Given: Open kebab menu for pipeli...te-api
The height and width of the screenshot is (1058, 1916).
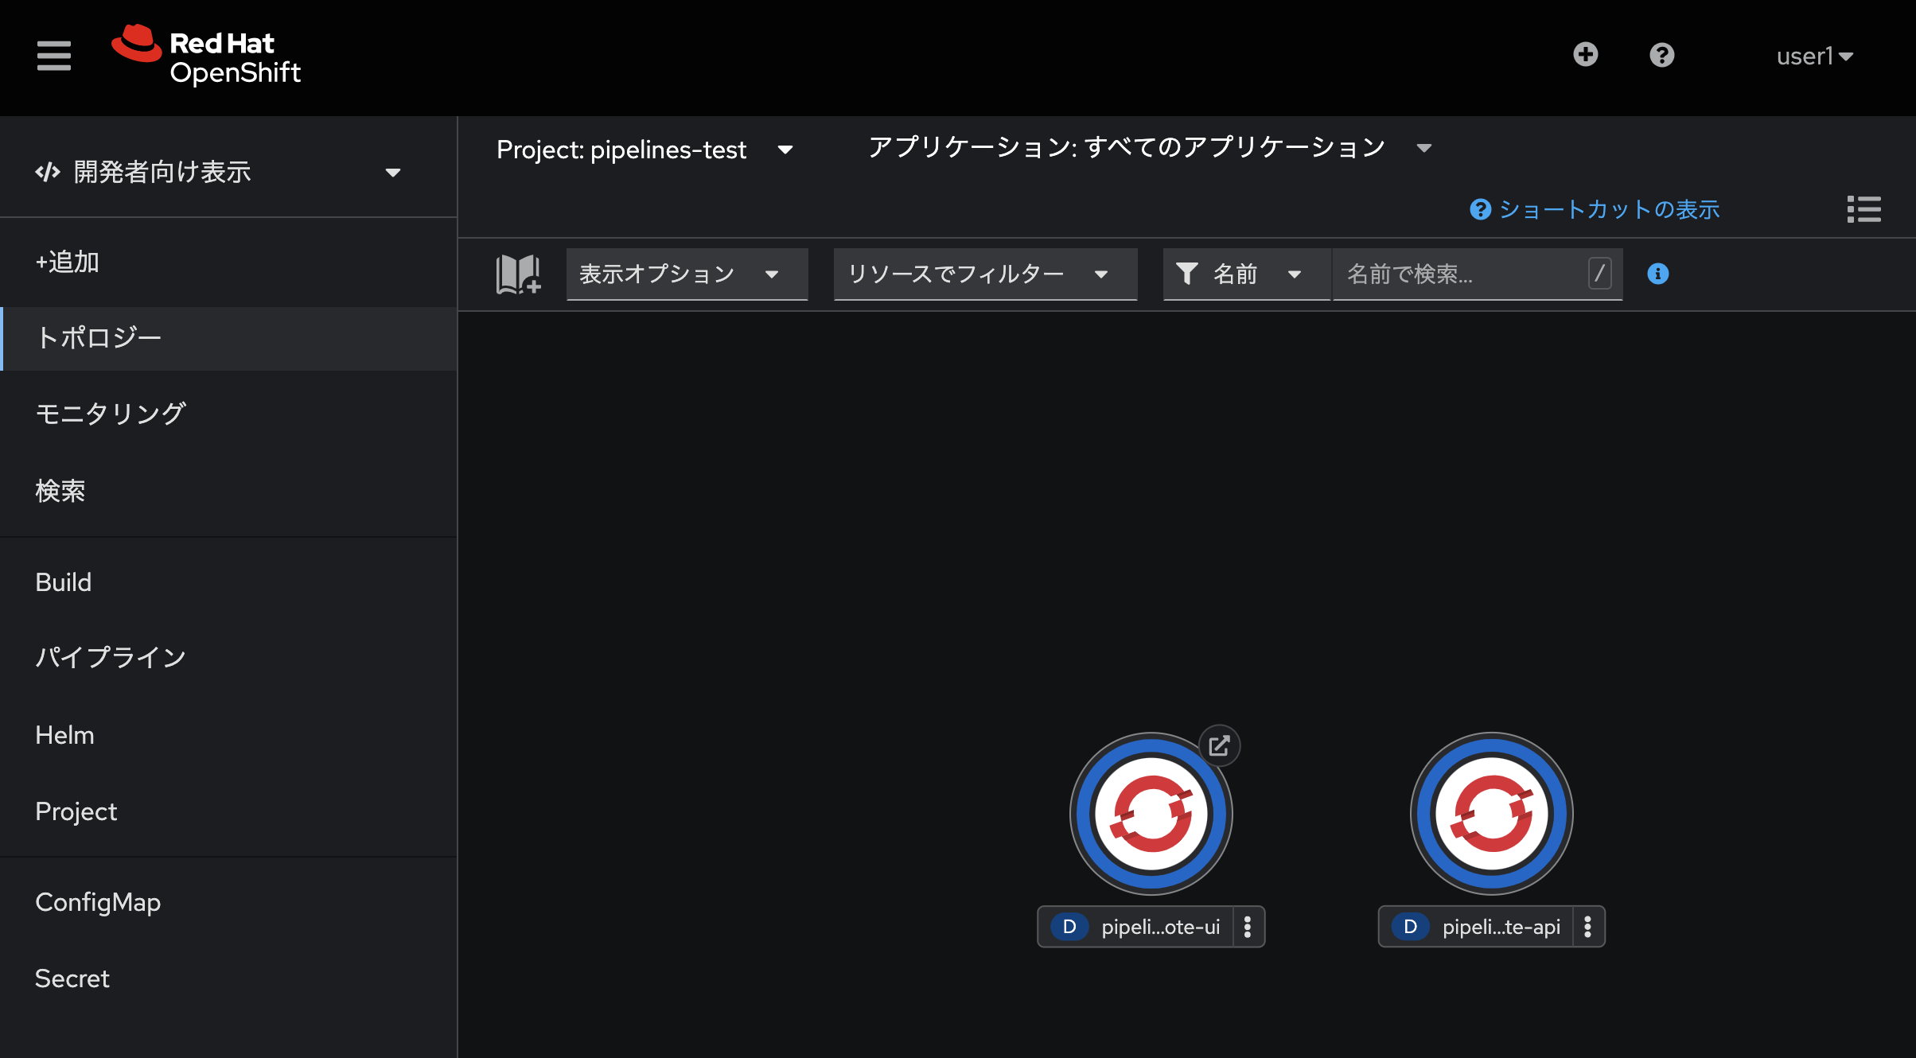Looking at the screenshot, I should (1587, 927).
